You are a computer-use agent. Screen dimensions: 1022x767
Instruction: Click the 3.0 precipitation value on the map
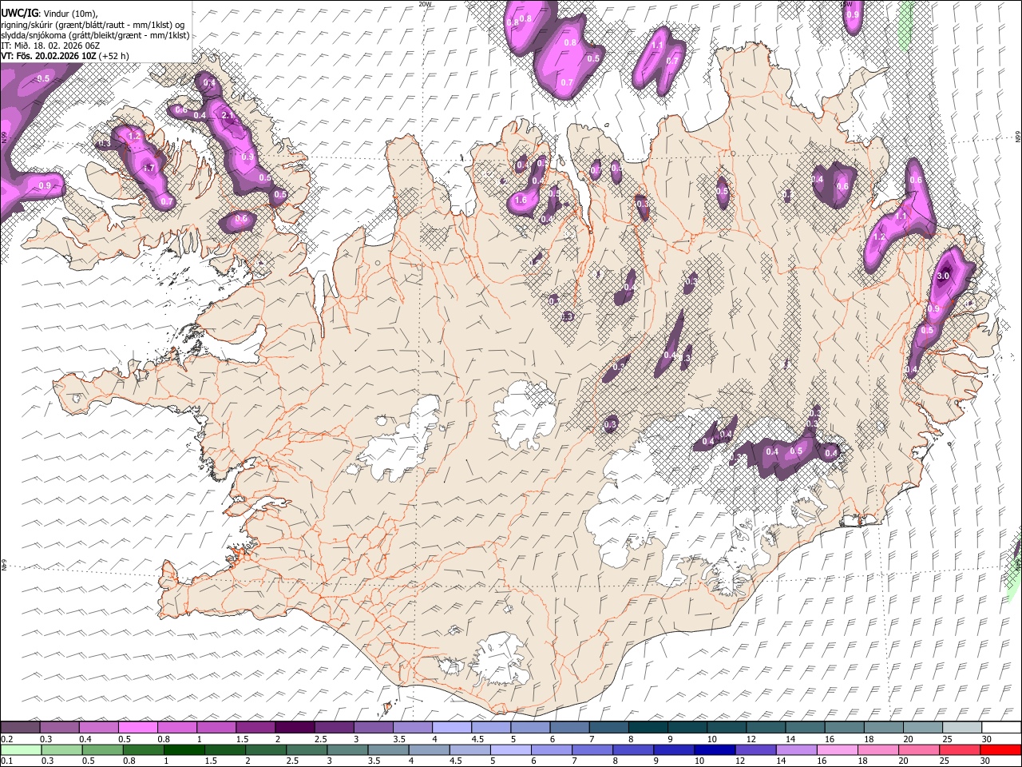pos(942,276)
